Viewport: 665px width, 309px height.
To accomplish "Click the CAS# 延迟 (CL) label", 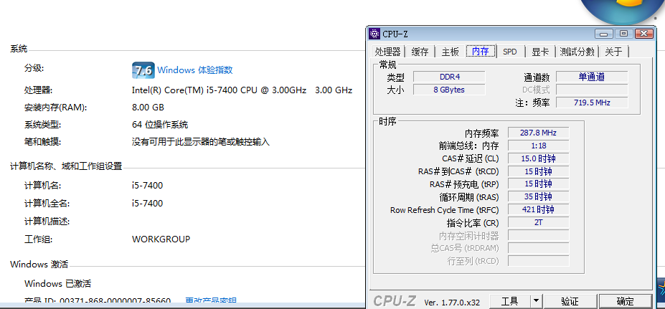I will click(471, 158).
